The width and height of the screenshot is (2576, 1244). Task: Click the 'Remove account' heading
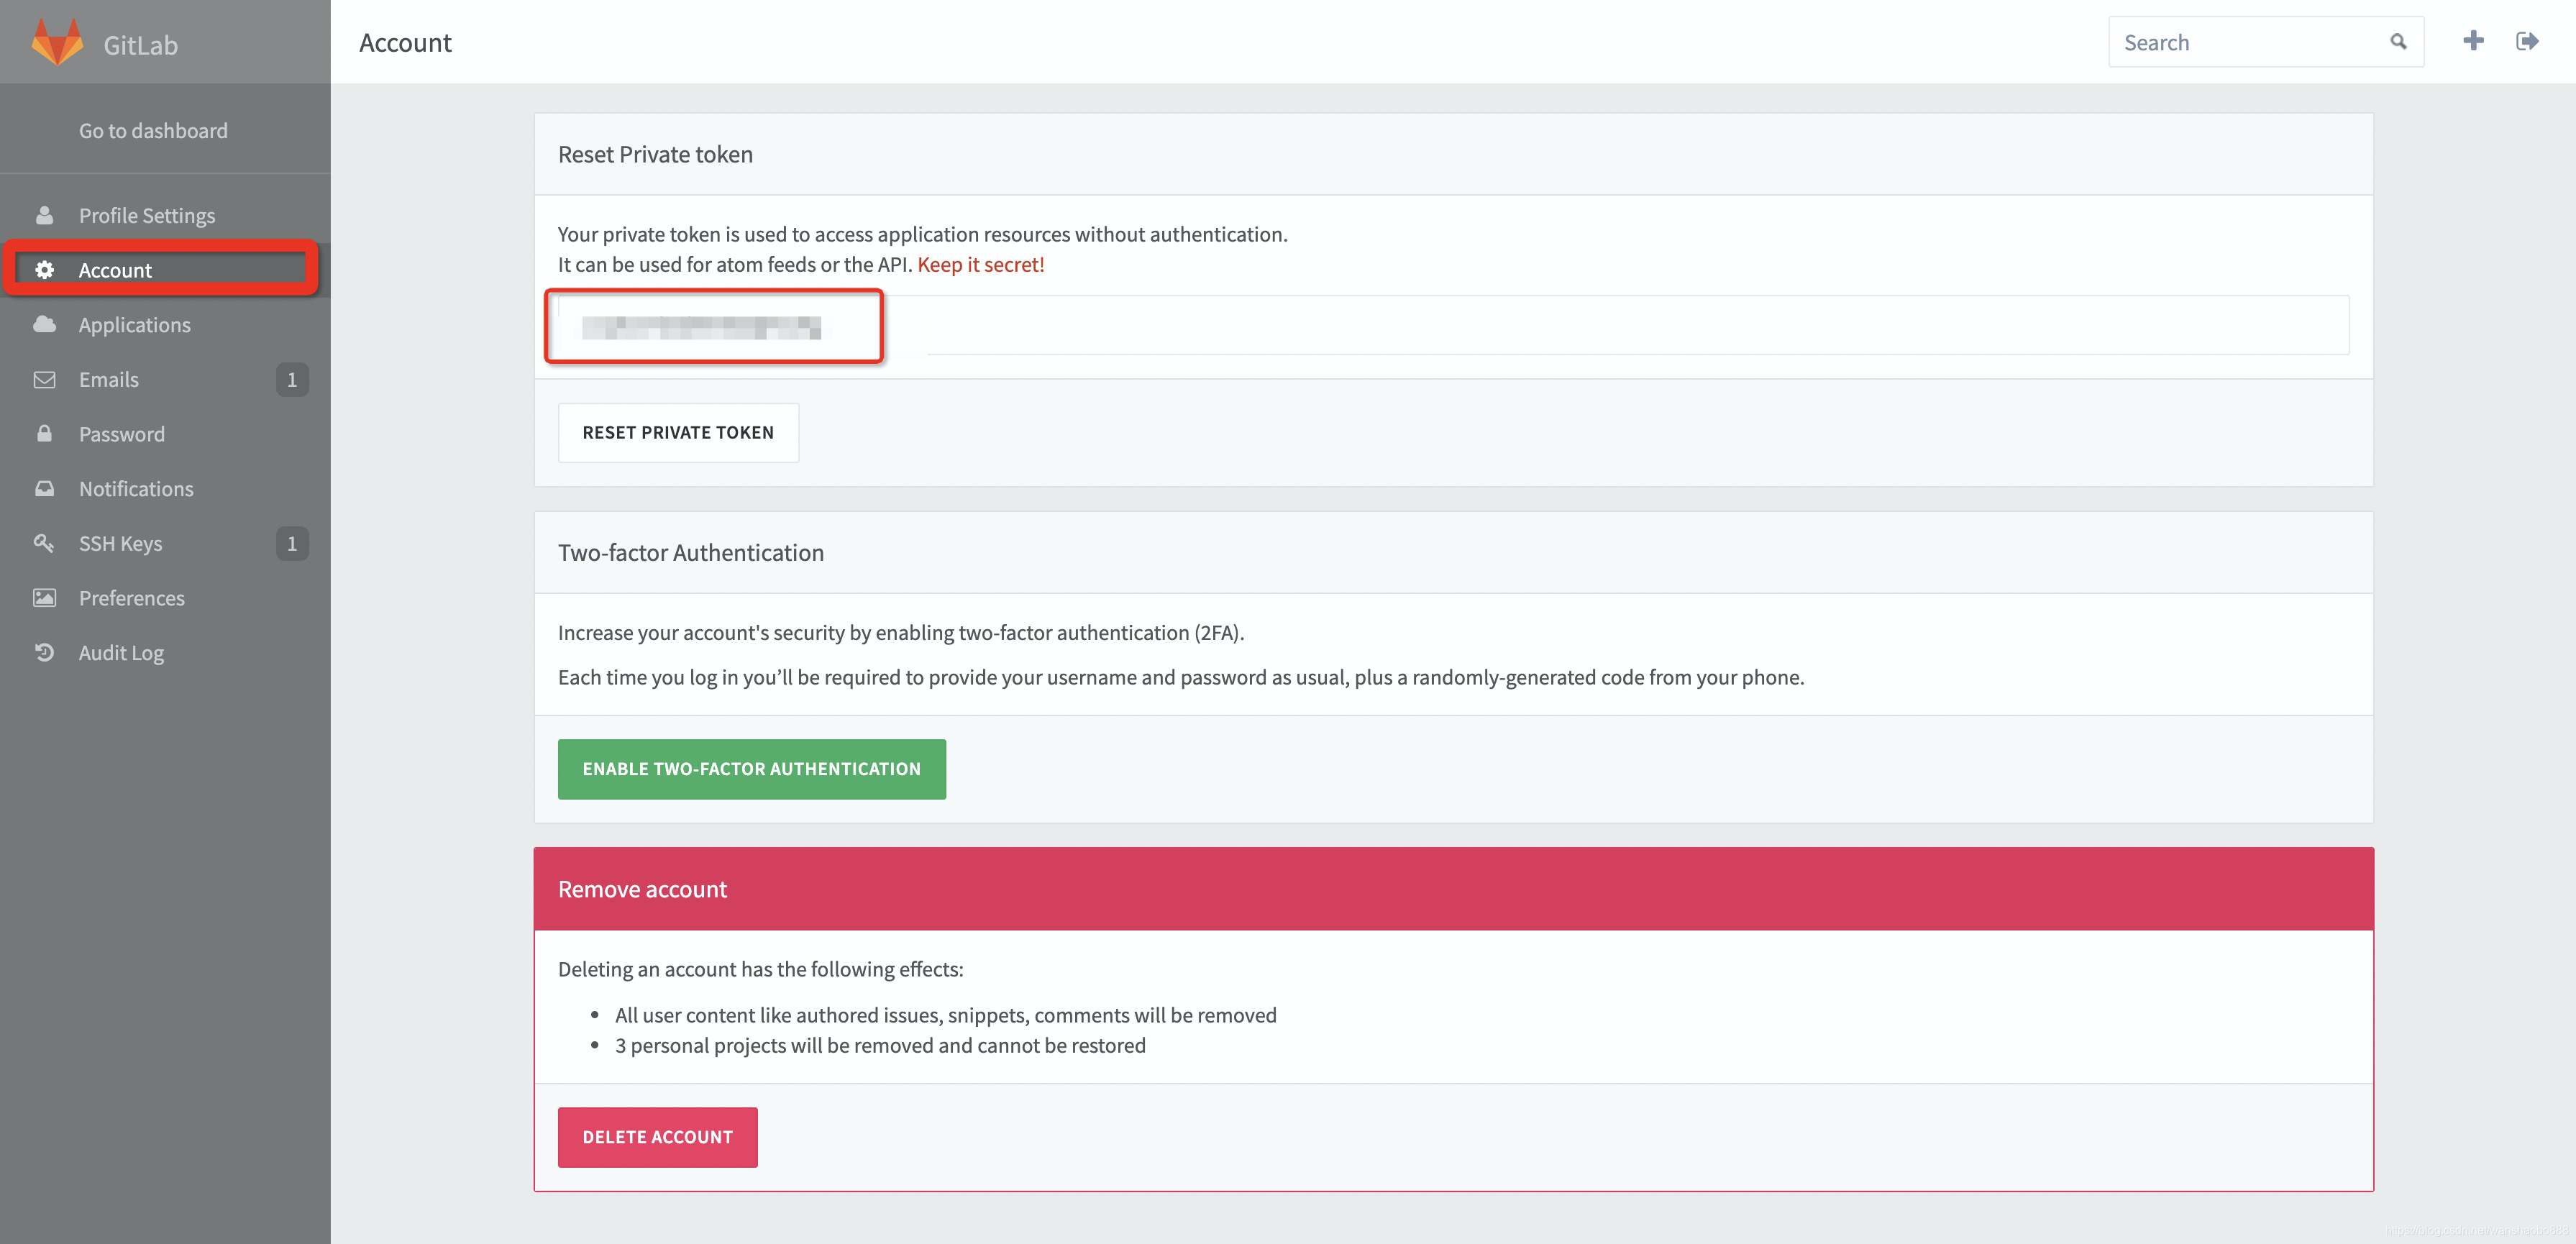pos(642,889)
